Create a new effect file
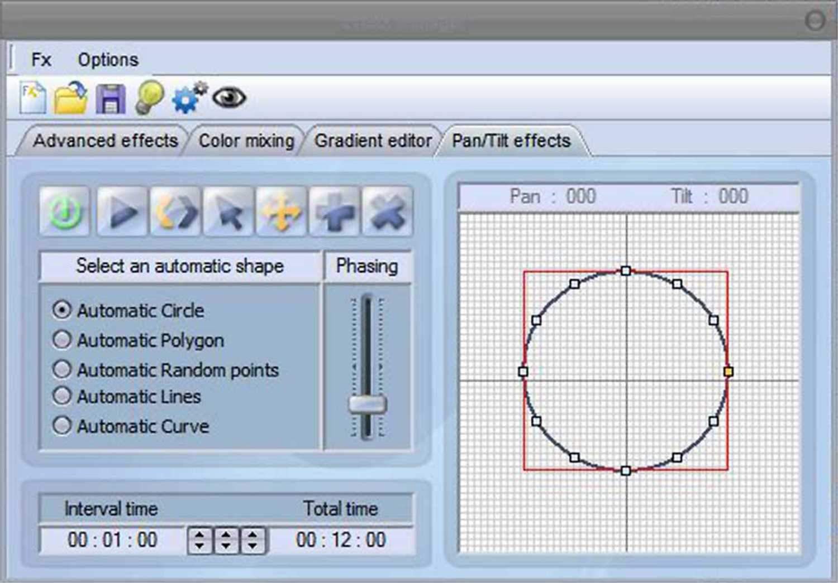The height and width of the screenshot is (583, 838). pos(32,97)
